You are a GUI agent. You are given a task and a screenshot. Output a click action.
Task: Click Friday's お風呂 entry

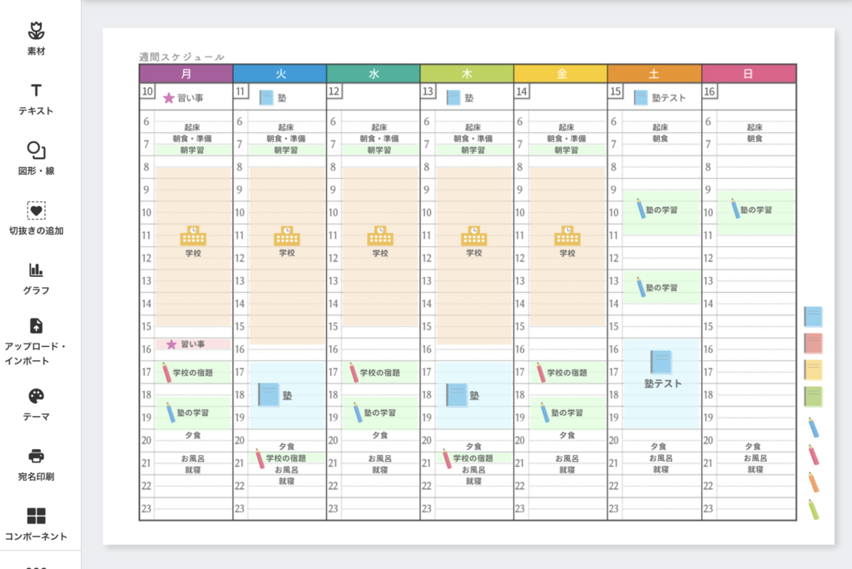tap(567, 458)
